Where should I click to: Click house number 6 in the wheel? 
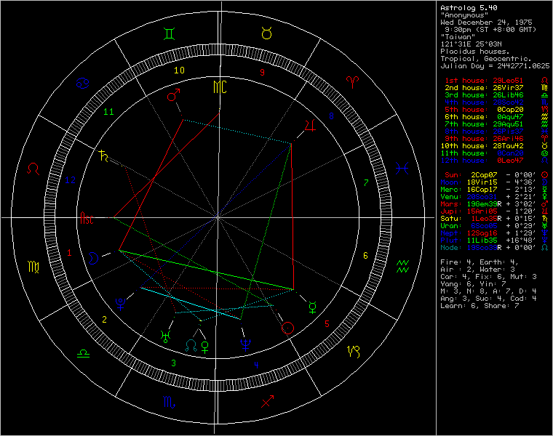tap(365, 256)
